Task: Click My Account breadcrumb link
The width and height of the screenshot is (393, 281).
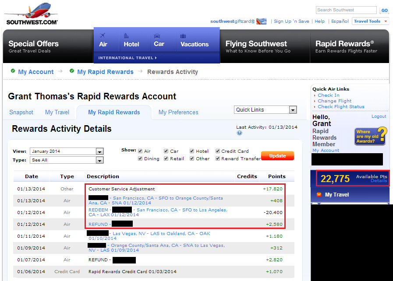Action: pos(36,72)
